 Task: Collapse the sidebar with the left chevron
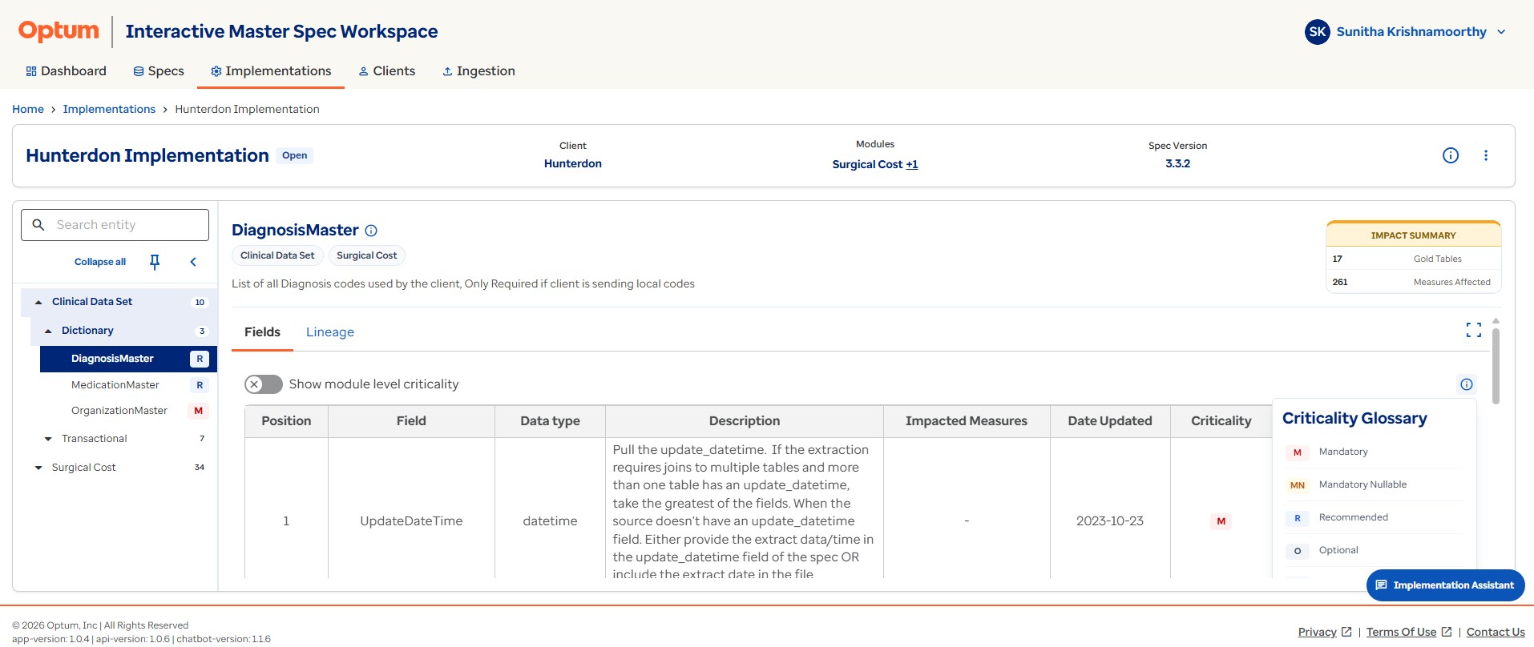(193, 262)
